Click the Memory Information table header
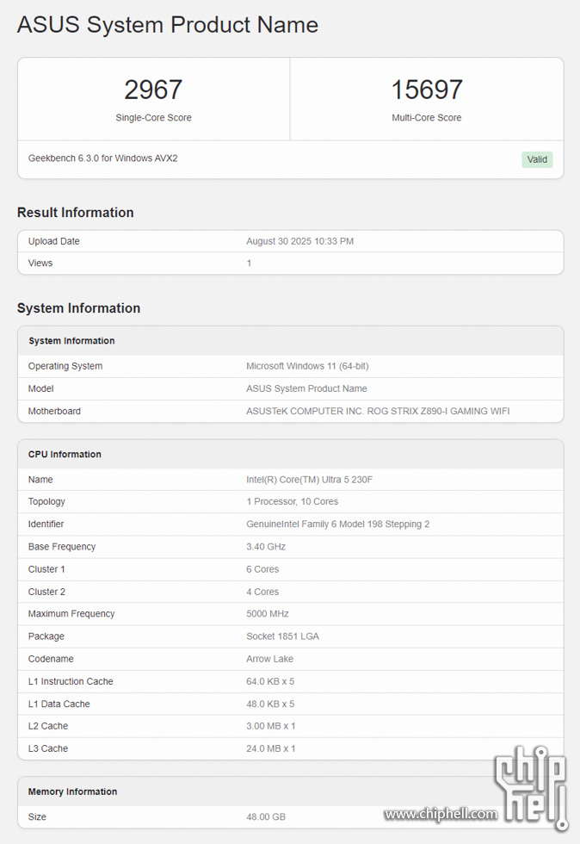This screenshot has height=844, width=580. pyautogui.click(x=72, y=791)
